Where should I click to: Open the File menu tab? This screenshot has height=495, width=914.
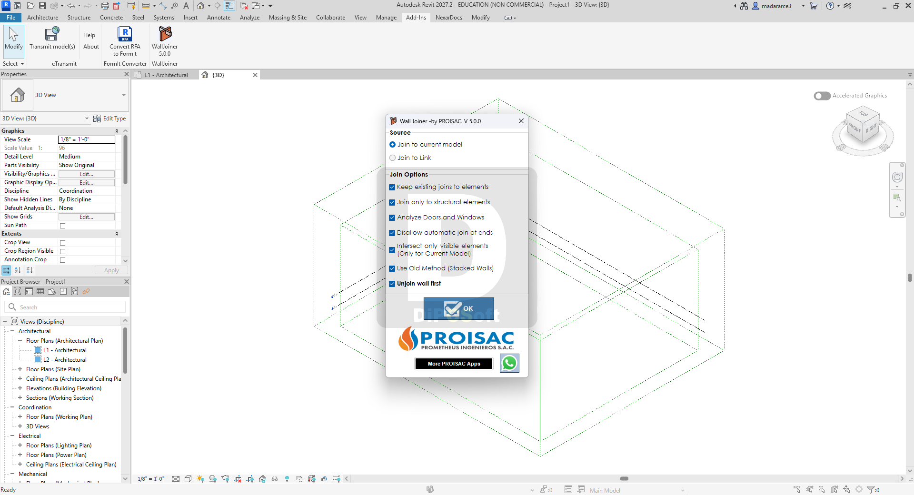11,18
